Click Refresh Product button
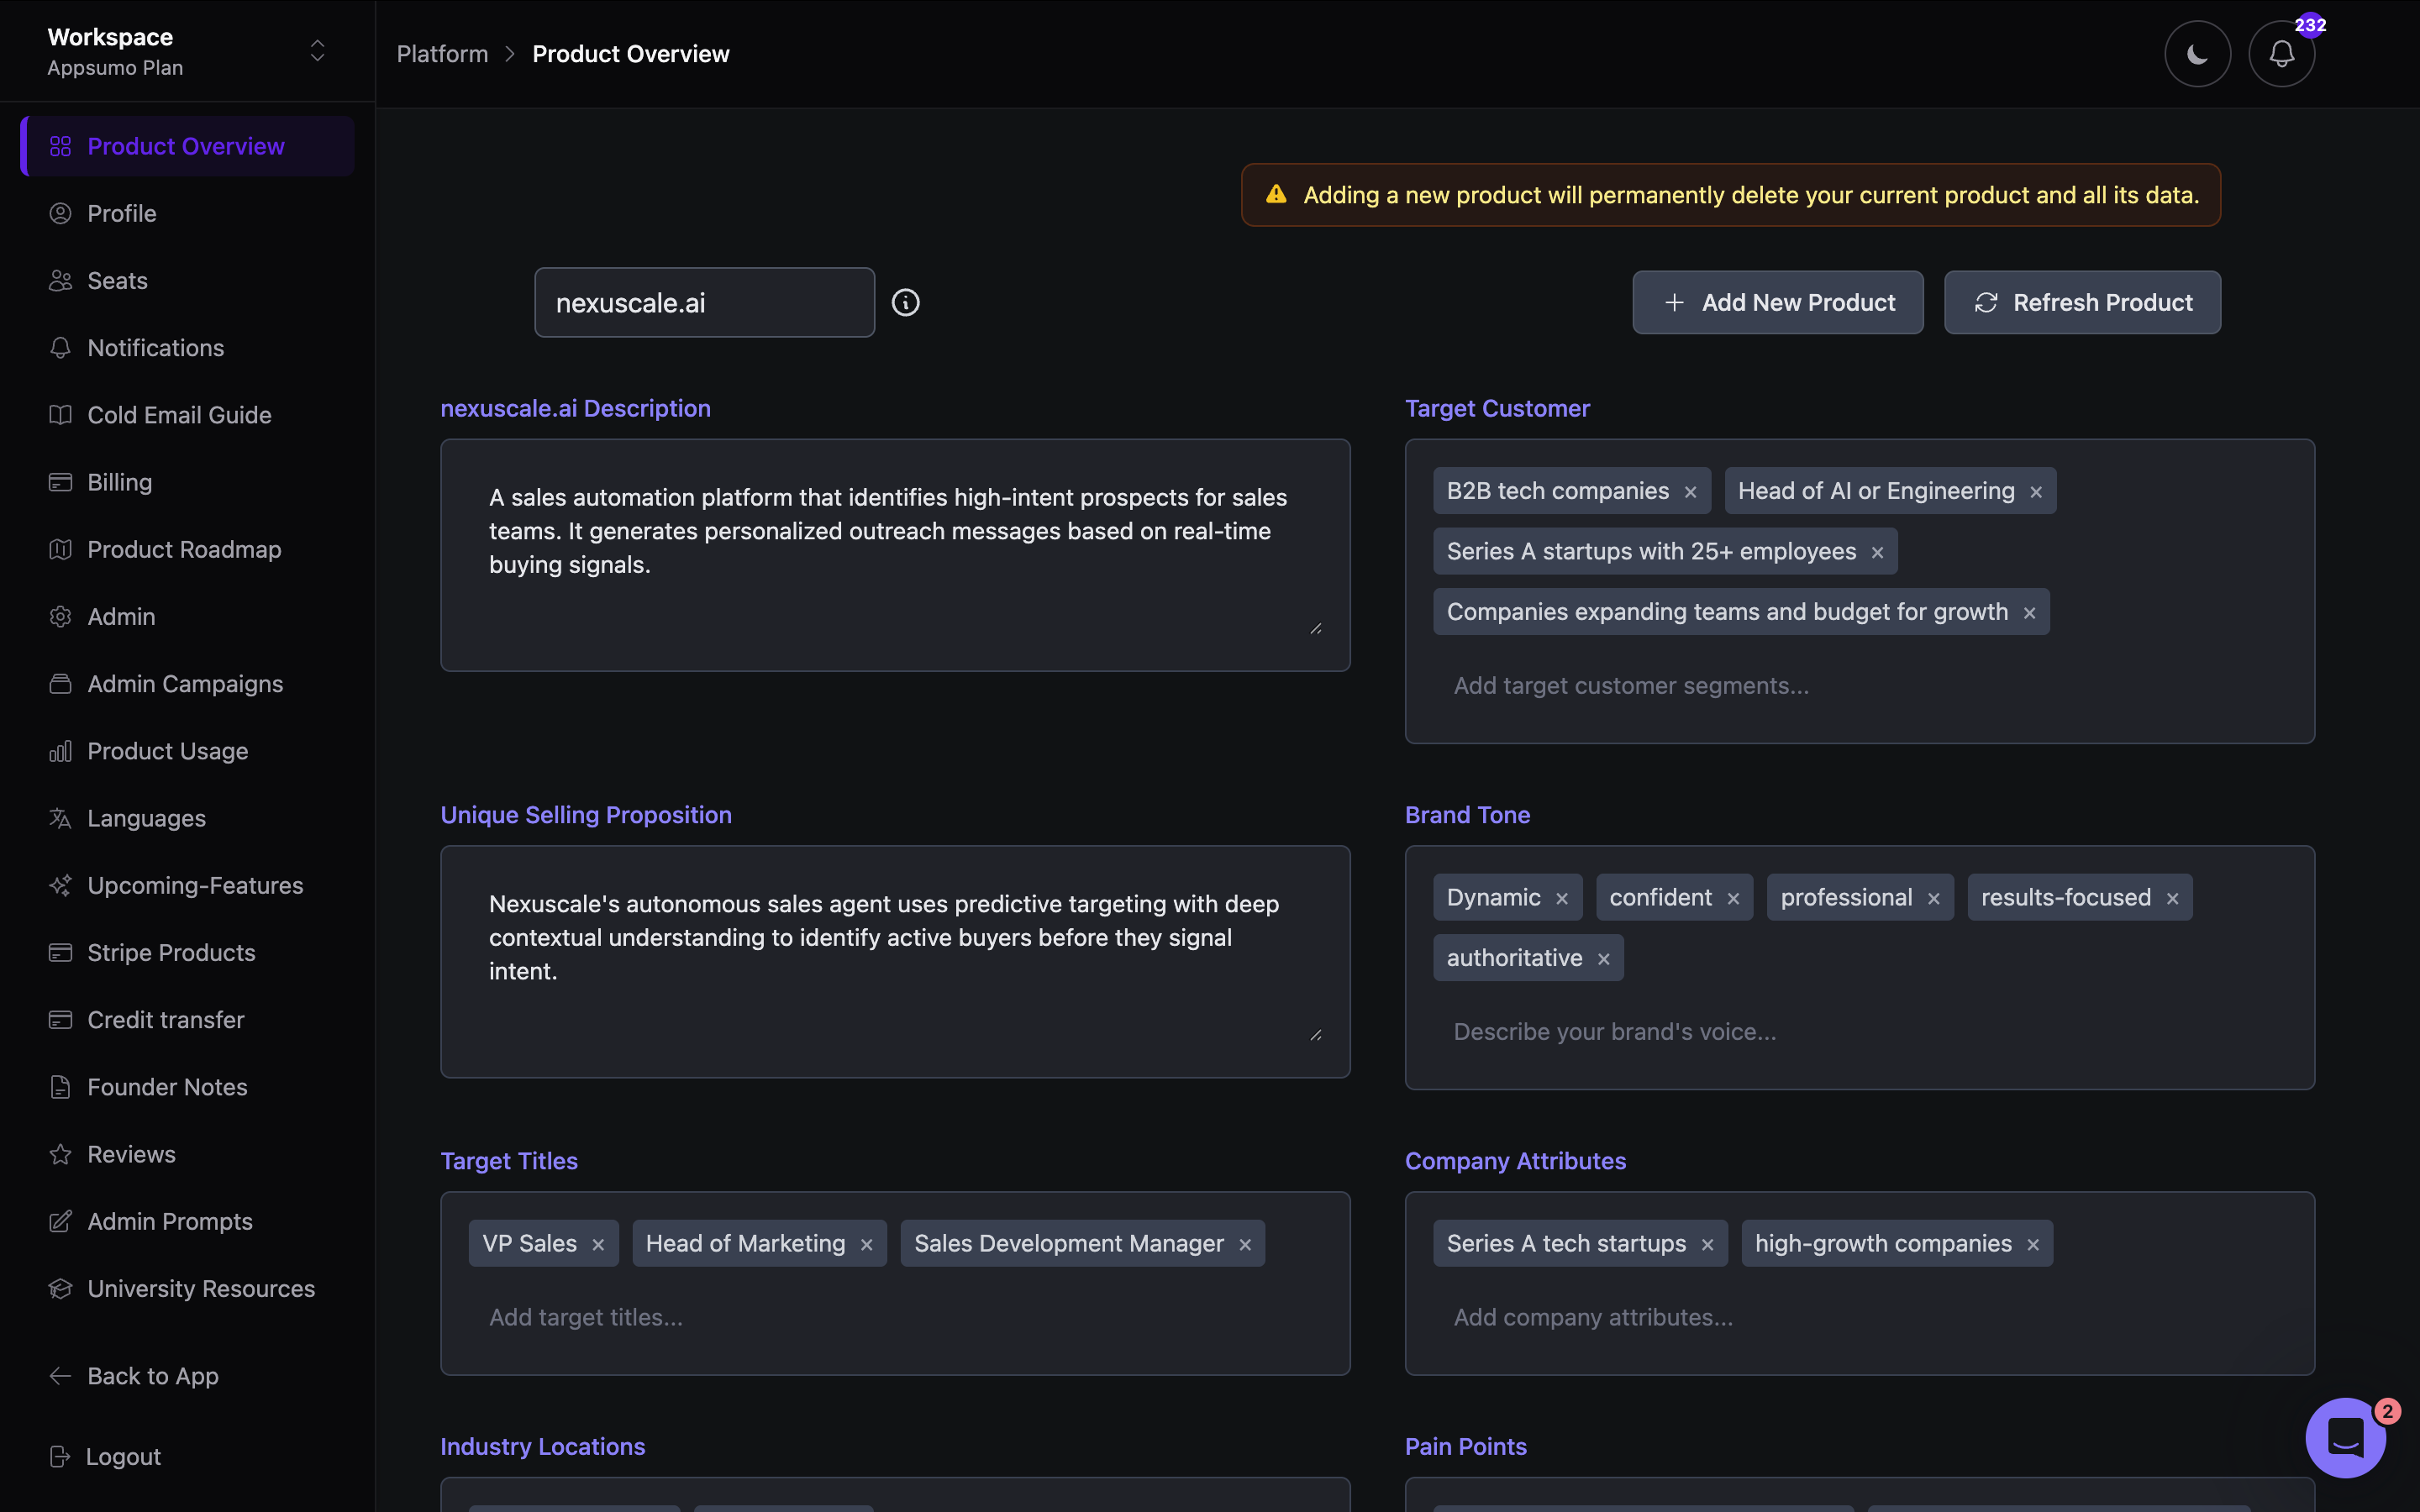Viewport: 2420px width, 1512px height. pos(2082,302)
